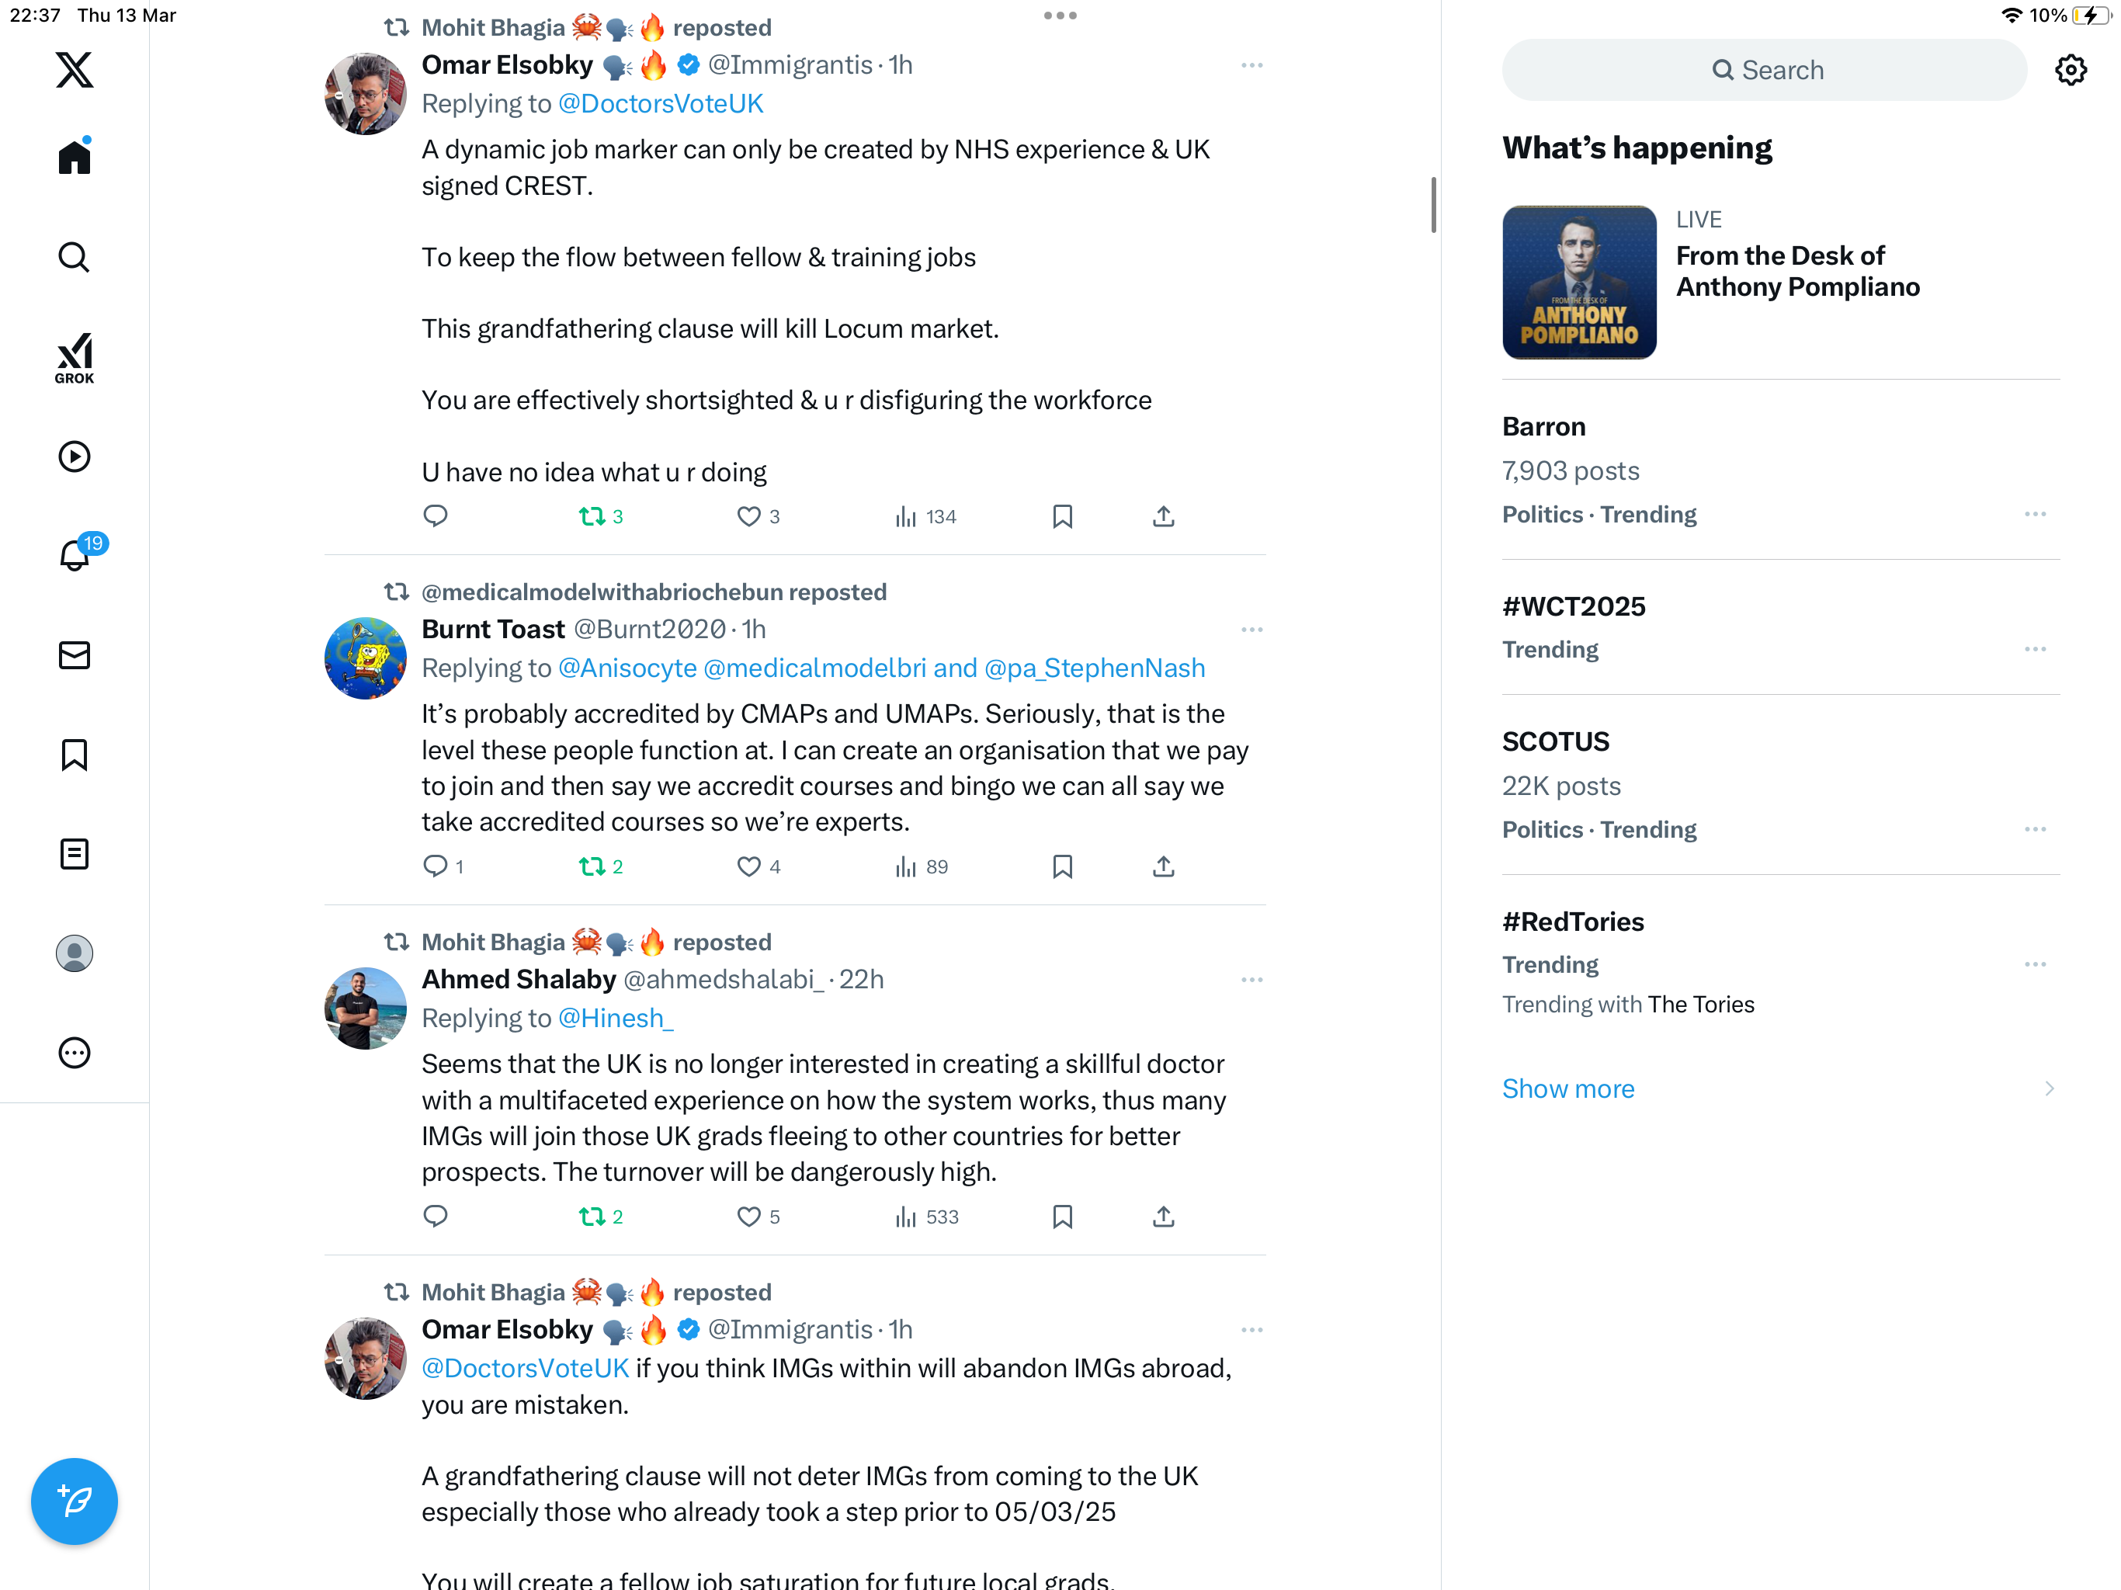Share Ahmed Shalaby's post
Viewport: 2121px width, 1590px height.
click(x=1163, y=1216)
